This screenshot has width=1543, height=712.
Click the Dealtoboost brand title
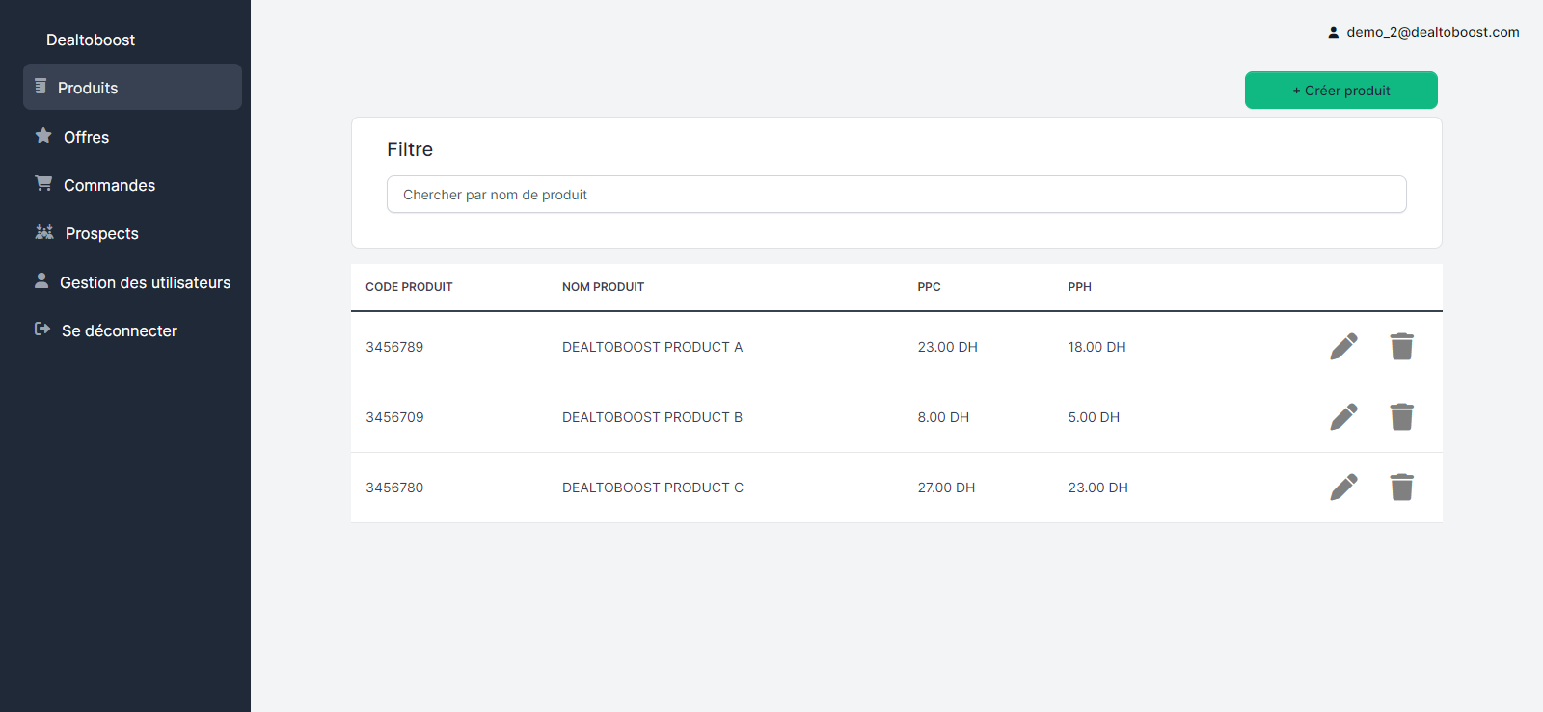[x=91, y=40]
